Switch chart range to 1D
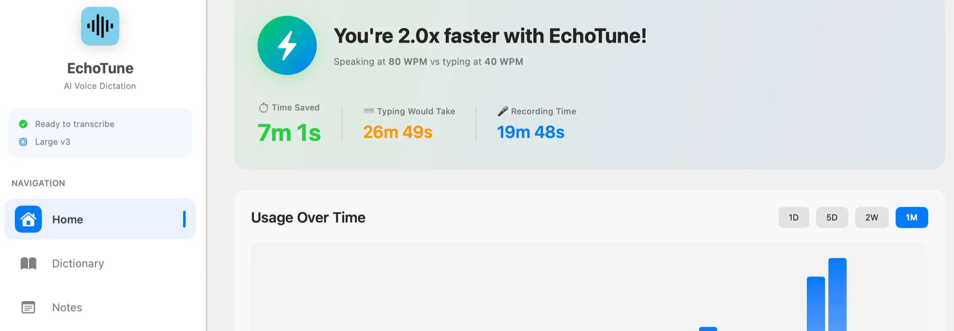Viewport: 954px width, 331px height. pos(793,217)
